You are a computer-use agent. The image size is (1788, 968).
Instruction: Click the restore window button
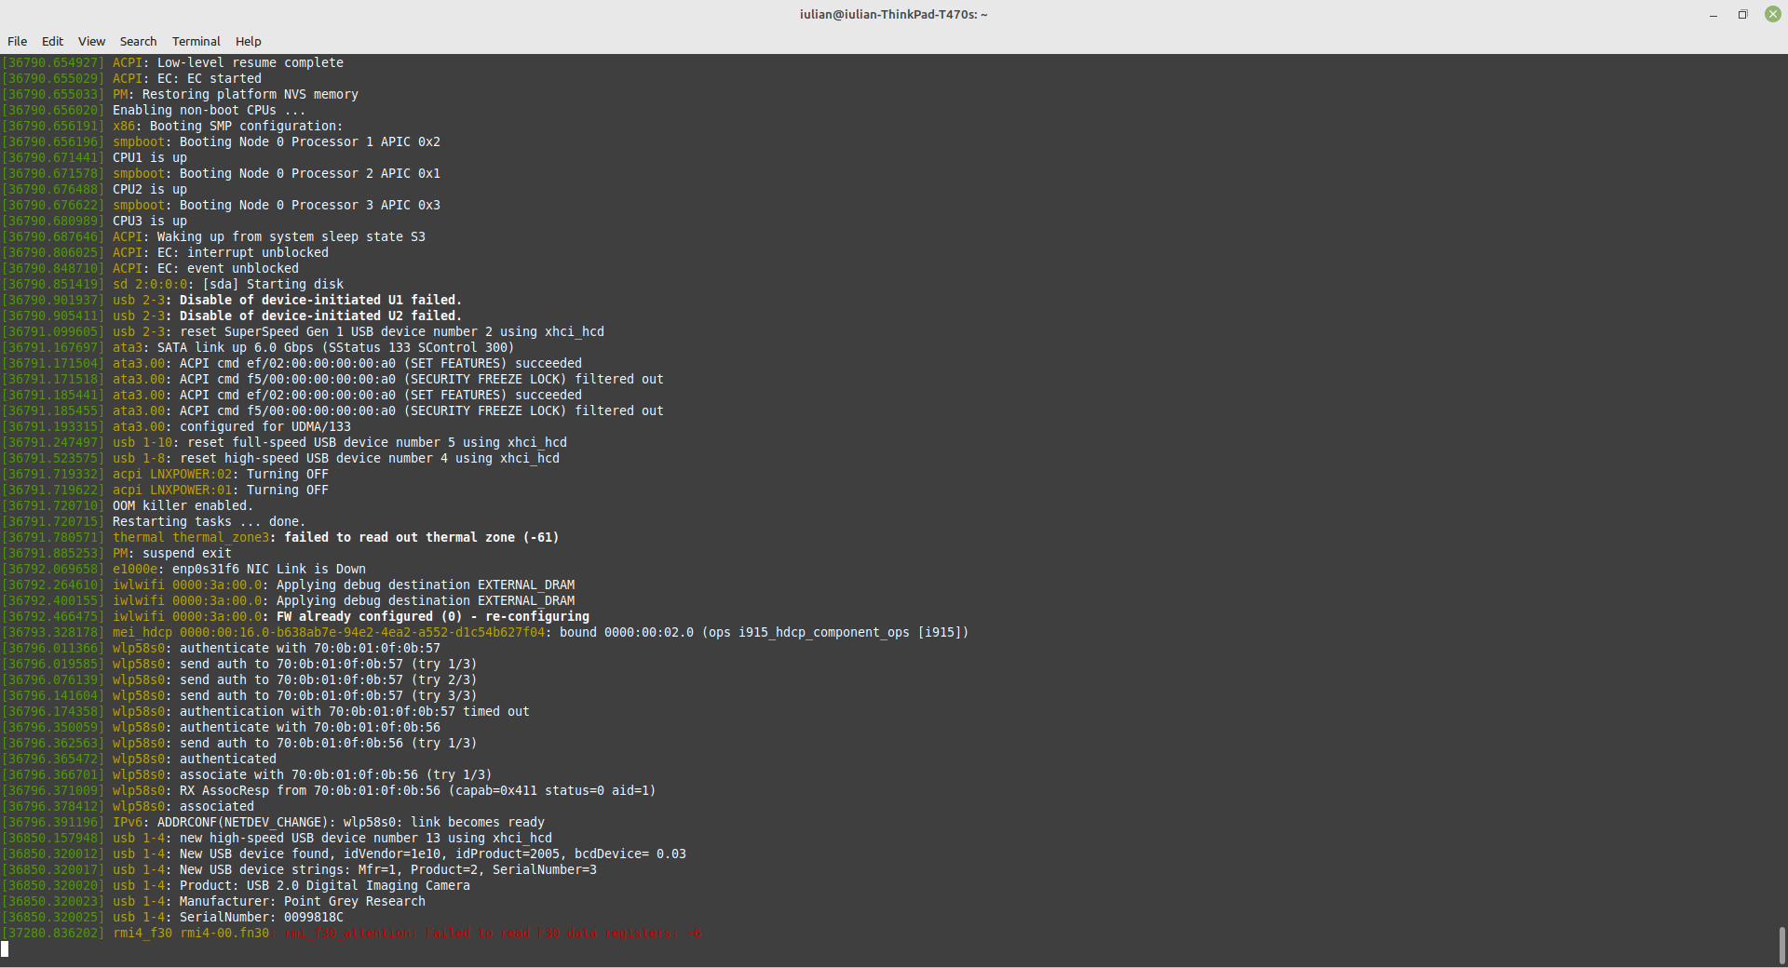pyautogui.click(x=1742, y=14)
